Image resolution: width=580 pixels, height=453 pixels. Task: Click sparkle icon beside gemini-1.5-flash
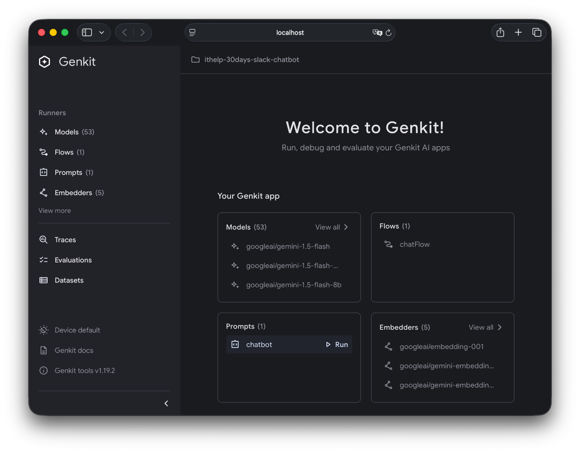point(235,246)
